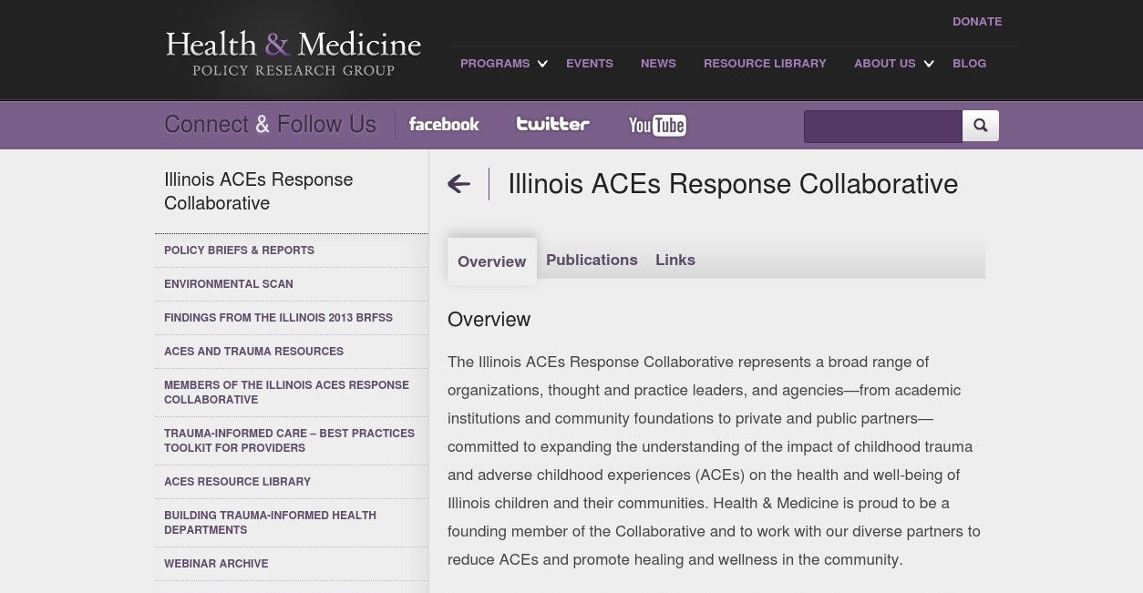Click the search magnifier icon
Viewport: 1143px width, 593px height.
click(980, 126)
